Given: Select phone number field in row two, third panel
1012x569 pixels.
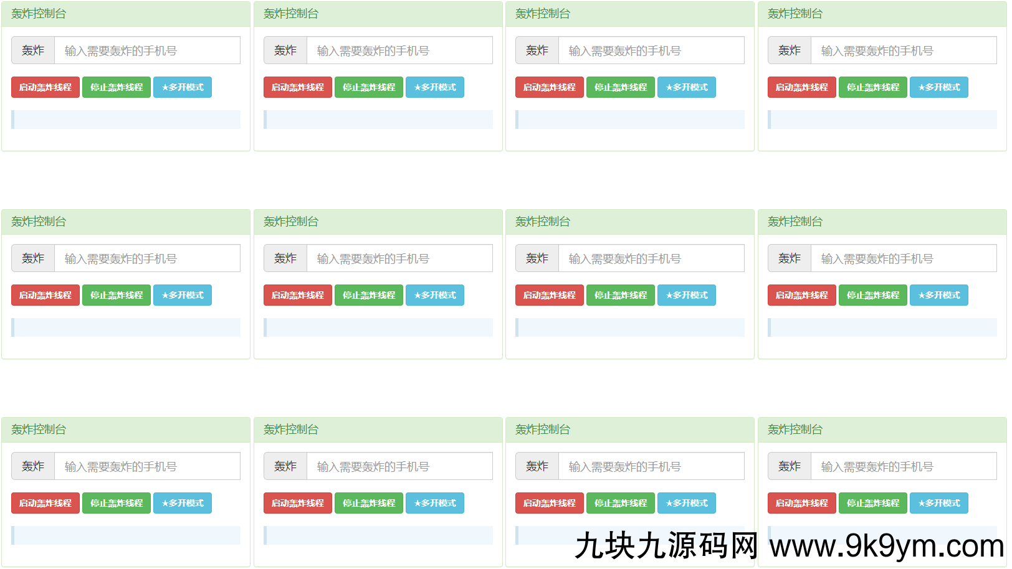Looking at the screenshot, I should [x=651, y=258].
